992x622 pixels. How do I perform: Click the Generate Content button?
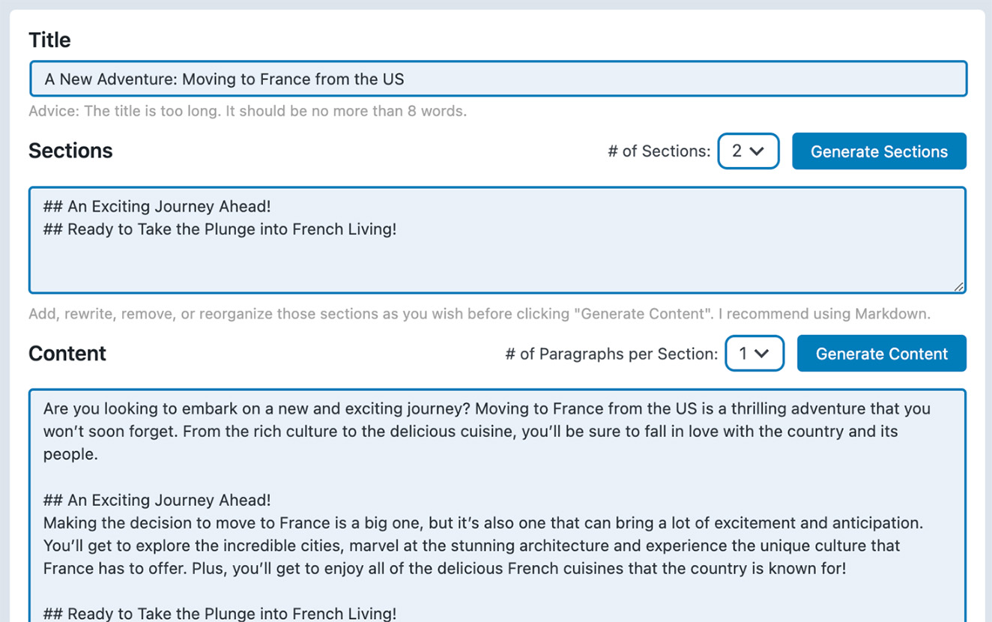pos(881,353)
